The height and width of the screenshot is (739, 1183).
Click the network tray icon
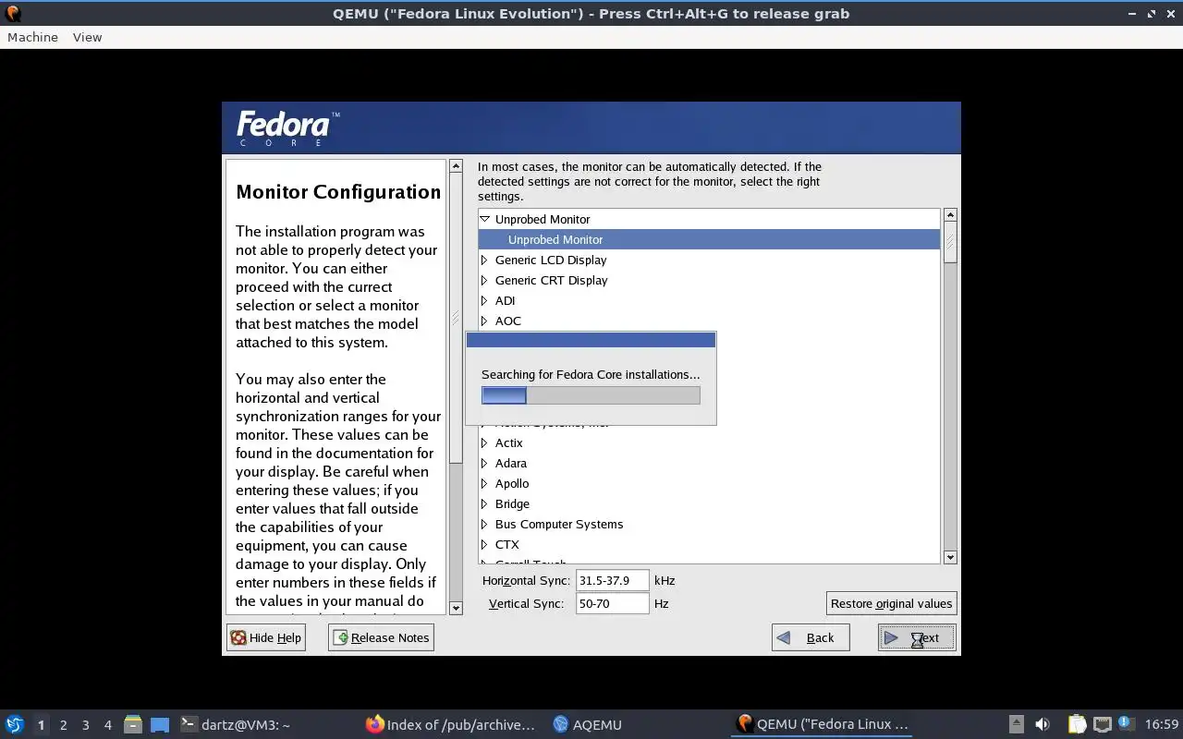pyautogui.click(x=1103, y=724)
